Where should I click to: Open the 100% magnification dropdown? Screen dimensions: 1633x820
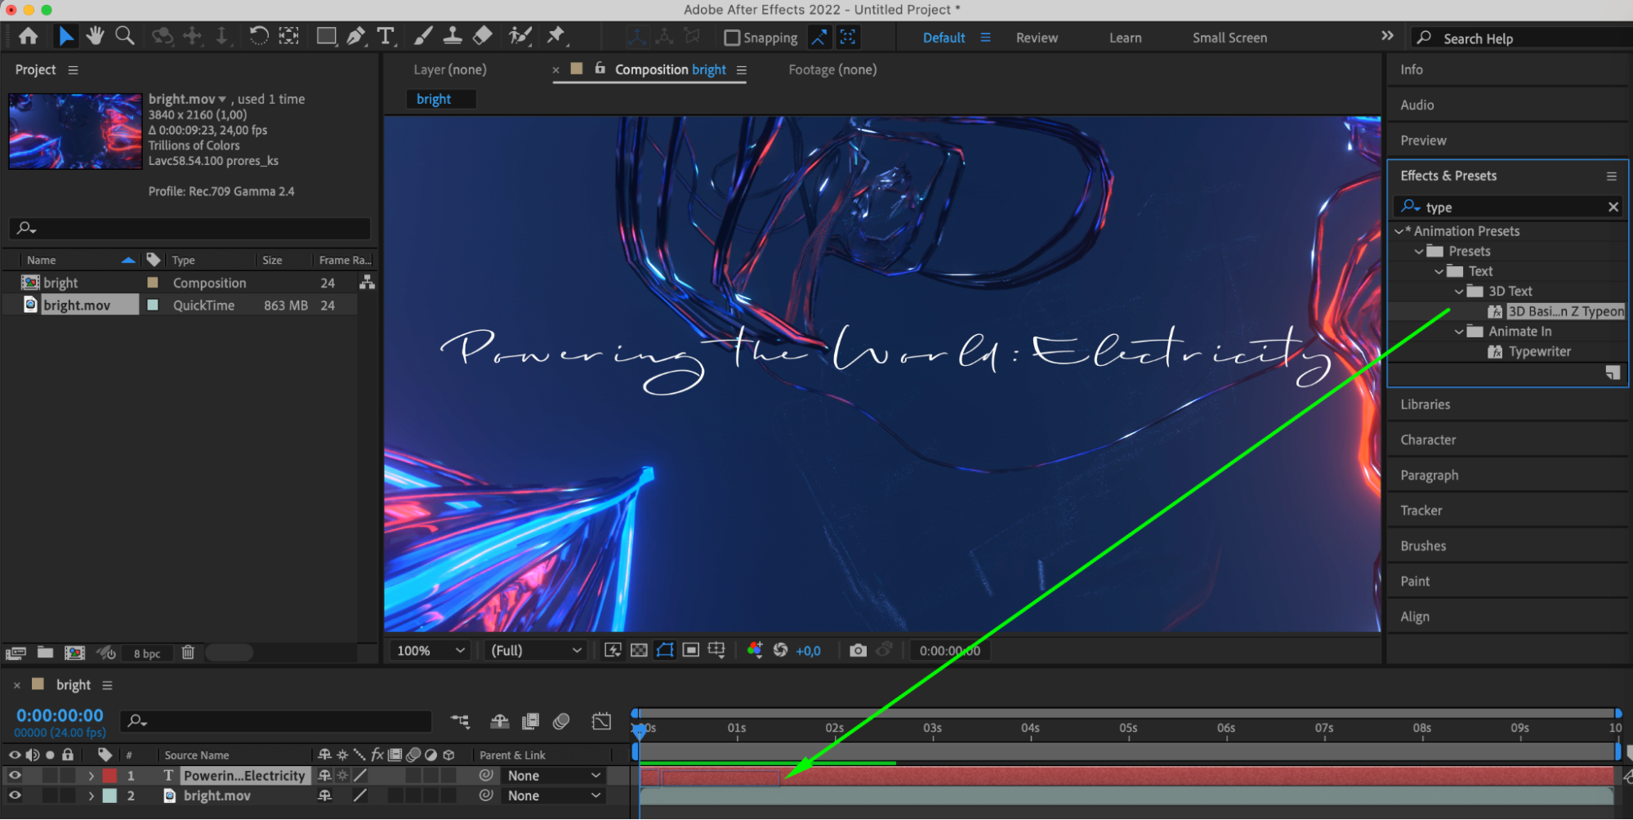click(431, 650)
